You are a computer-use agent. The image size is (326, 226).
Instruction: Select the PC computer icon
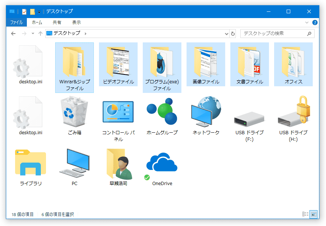pyautogui.click(x=74, y=163)
